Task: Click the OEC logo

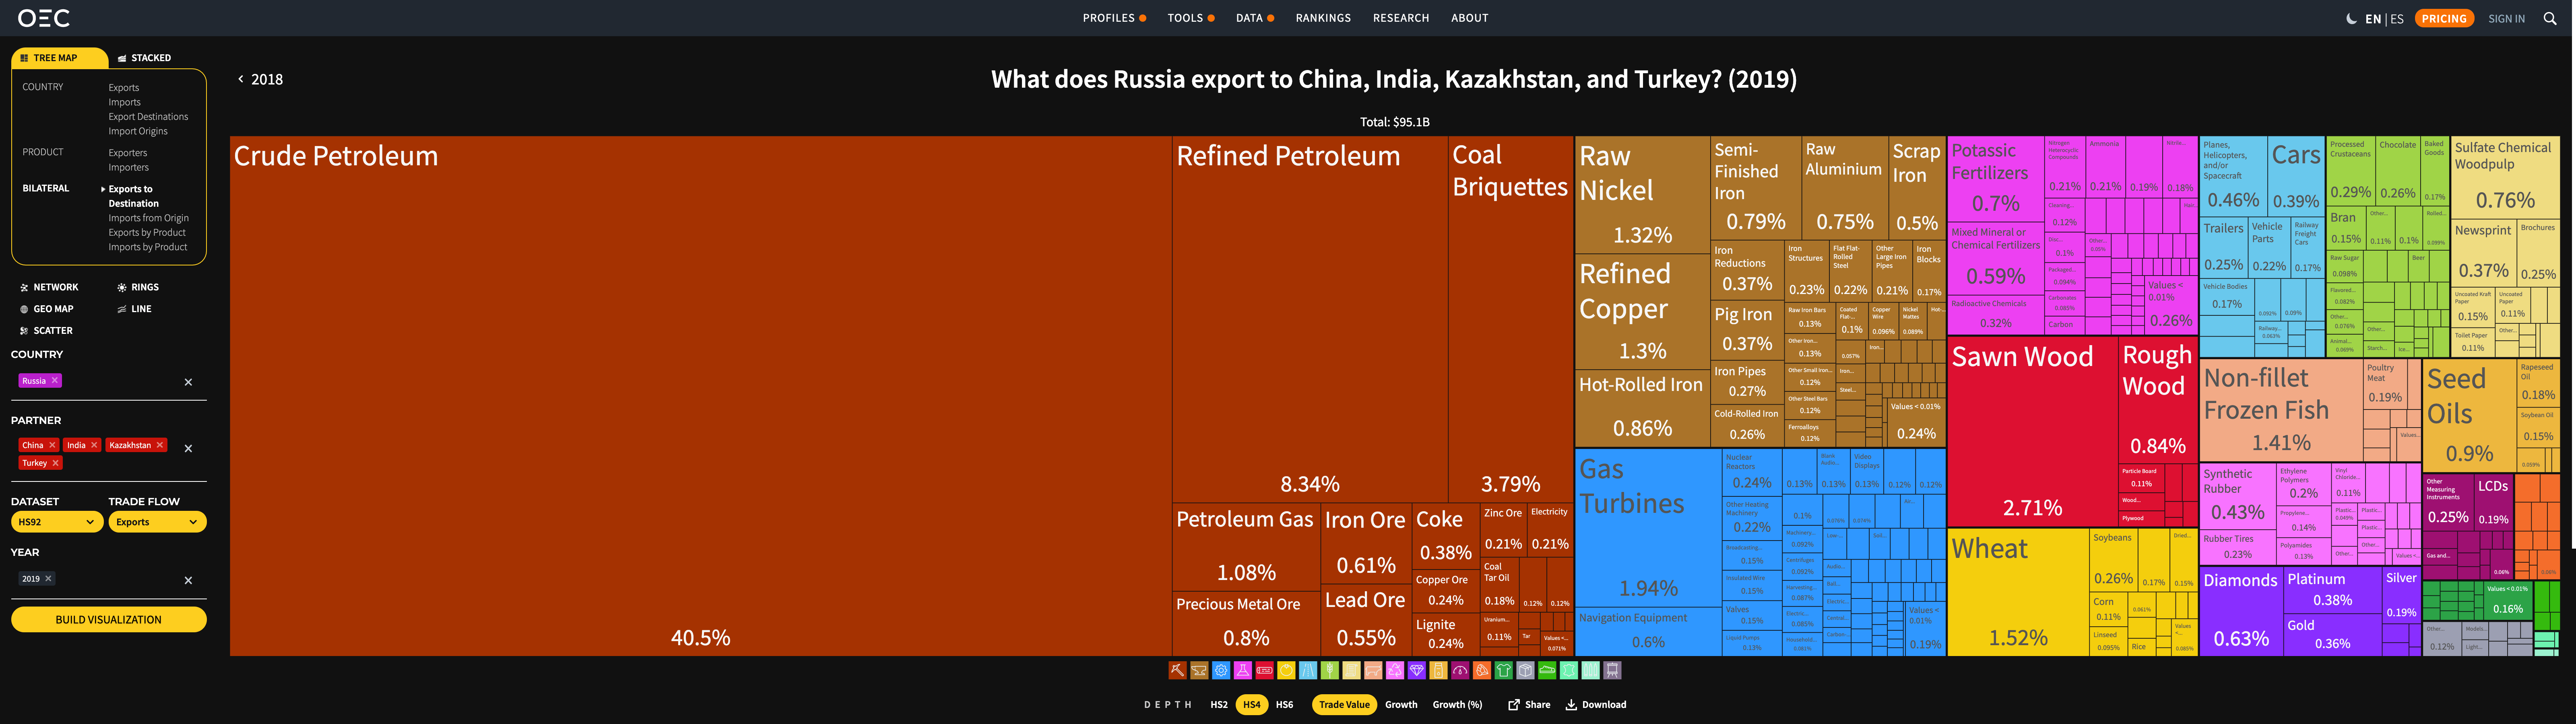Action: 44,18
